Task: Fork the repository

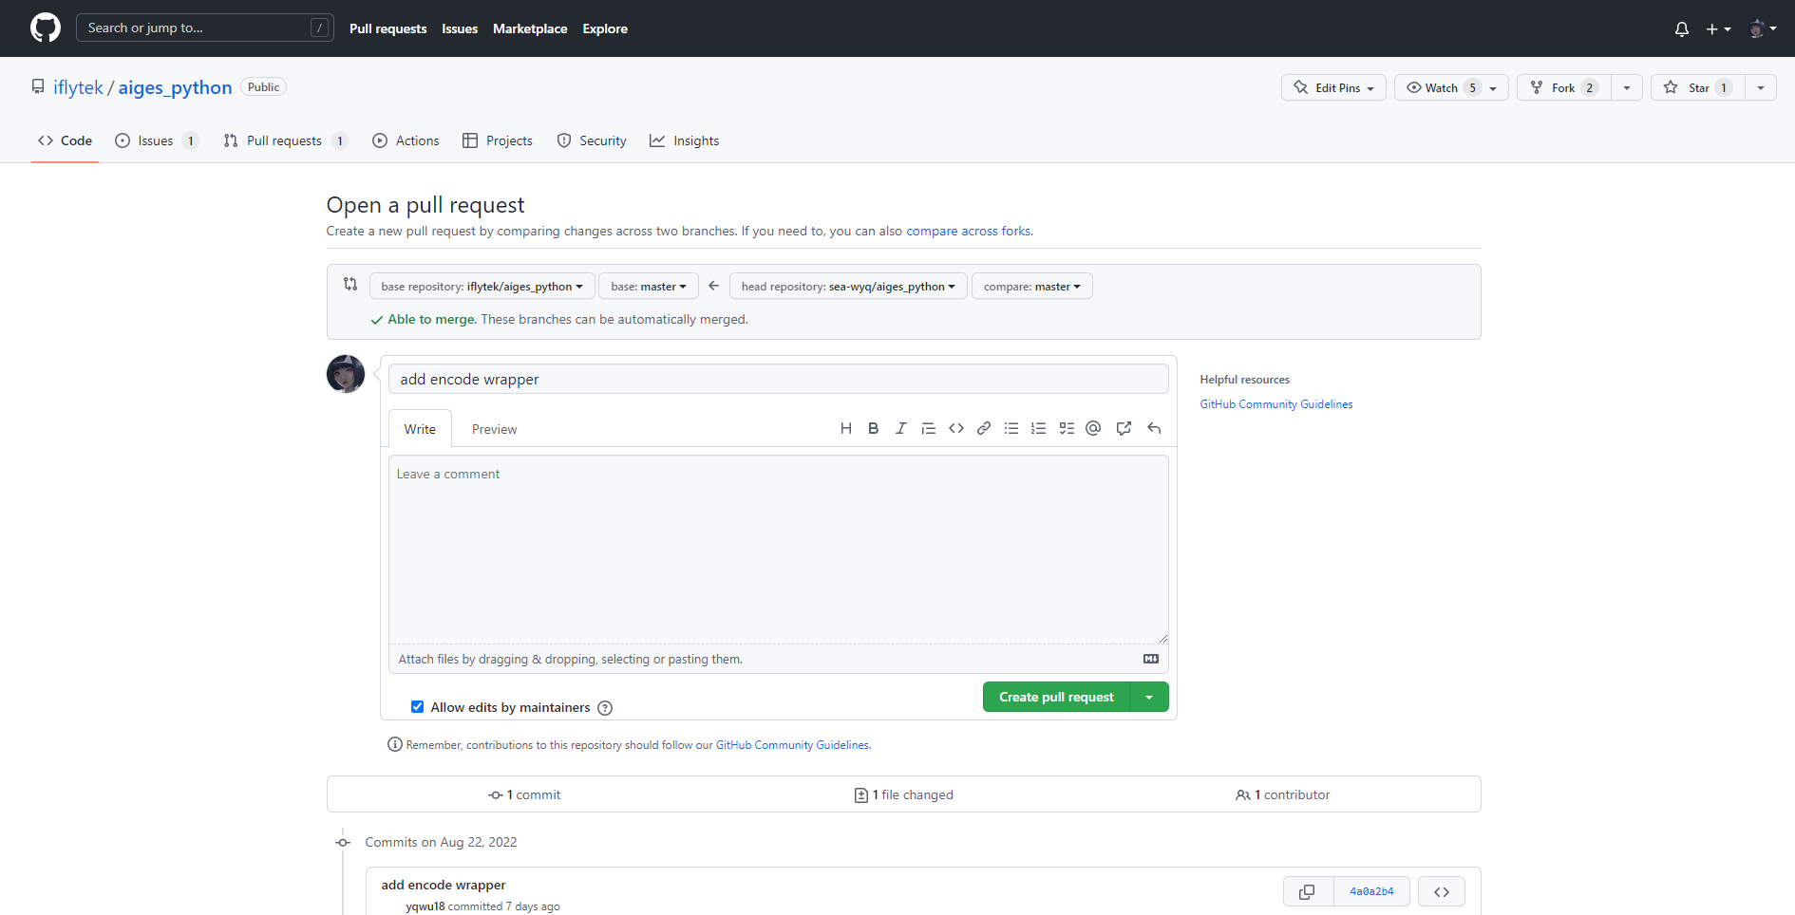Action: point(1564,87)
